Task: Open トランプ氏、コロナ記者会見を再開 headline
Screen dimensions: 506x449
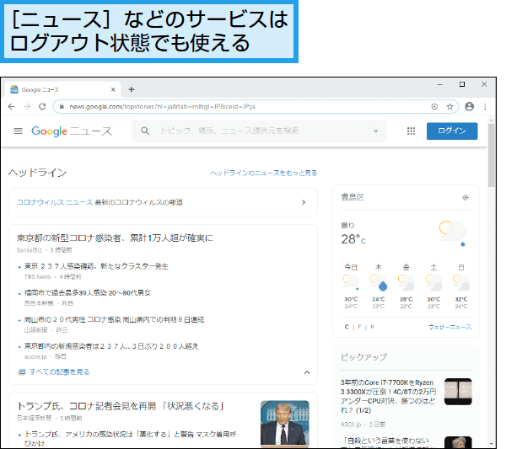Action: click(121, 406)
